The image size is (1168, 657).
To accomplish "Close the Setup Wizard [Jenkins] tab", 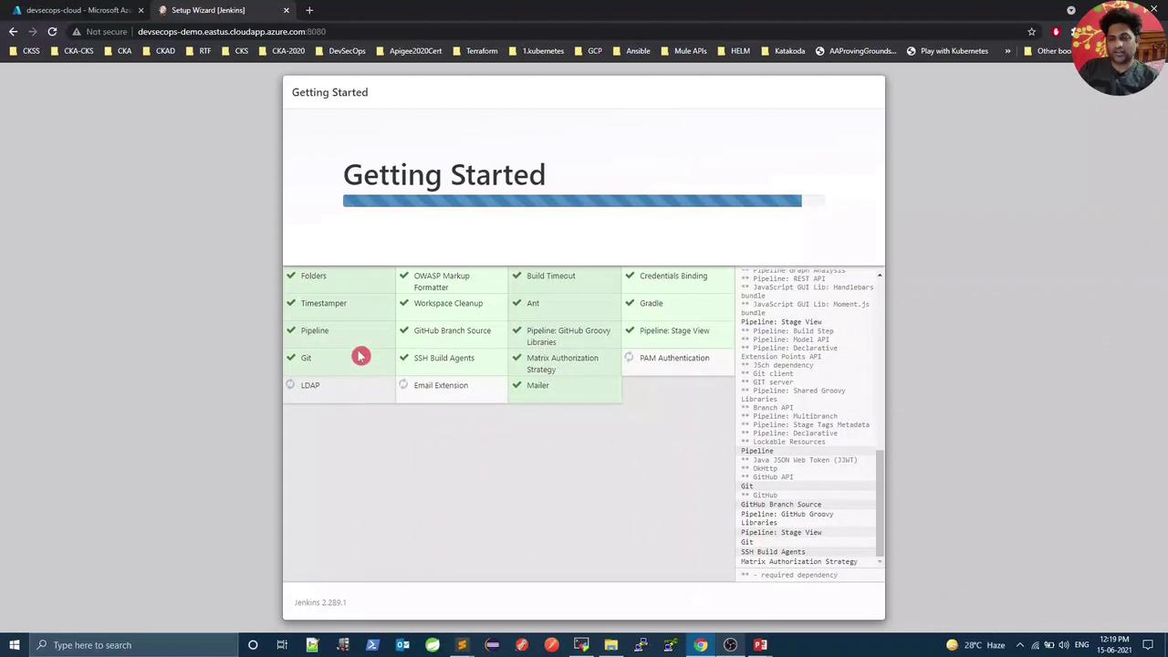I will (287, 10).
